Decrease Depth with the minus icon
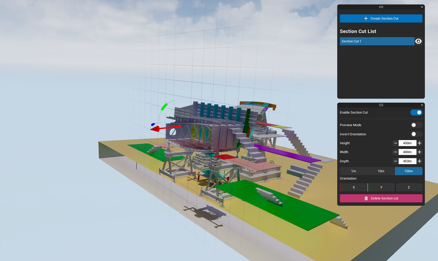 395,161
